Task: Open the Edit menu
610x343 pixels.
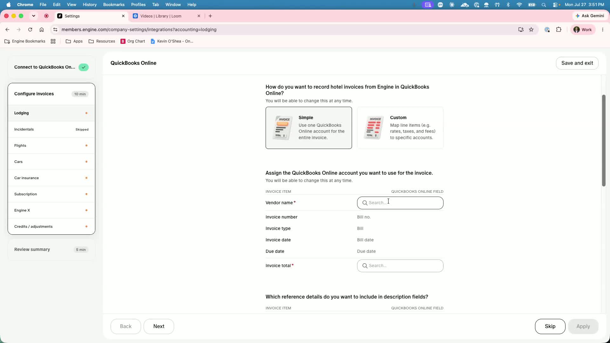Action: pyautogui.click(x=57, y=4)
